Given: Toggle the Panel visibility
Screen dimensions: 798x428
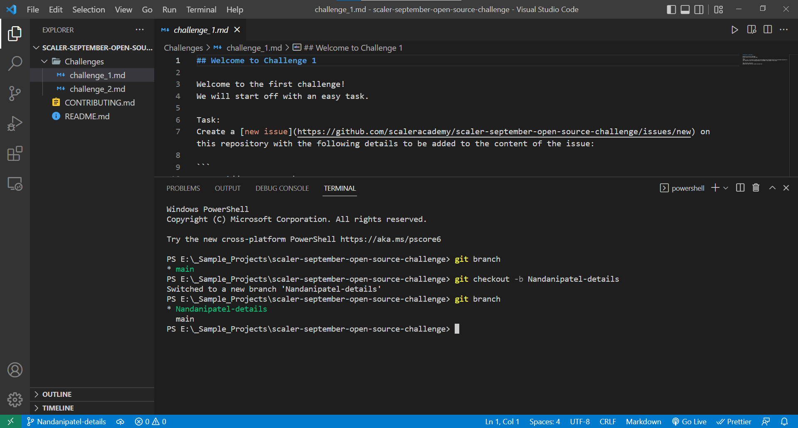Looking at the screenshot, I should pos(685,9).
